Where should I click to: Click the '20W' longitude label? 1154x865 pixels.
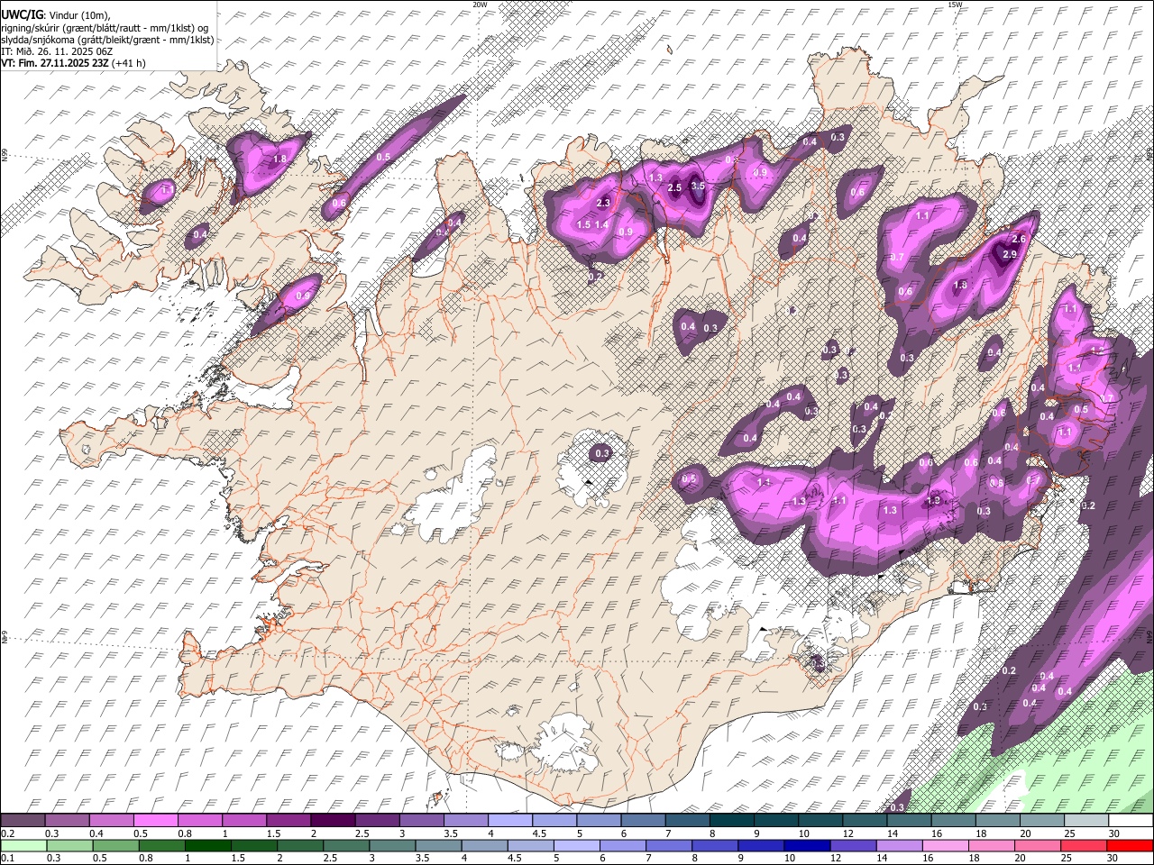coord(480,5)
